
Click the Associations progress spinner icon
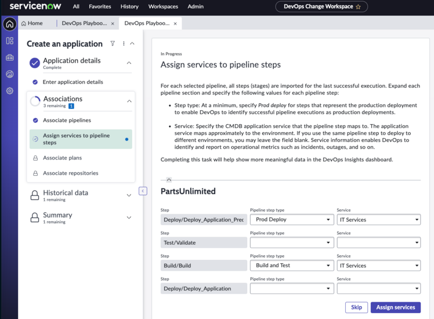(35, 101)
